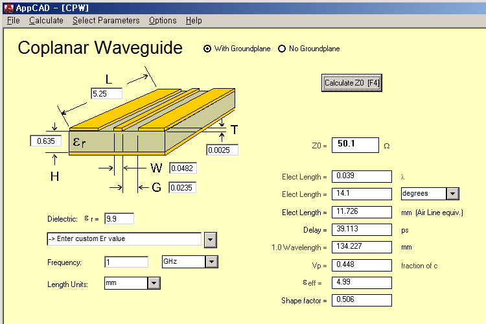Screen dimensions: 486x324
Task: Click the Frequency value field
Action: [x=126, y=262]
